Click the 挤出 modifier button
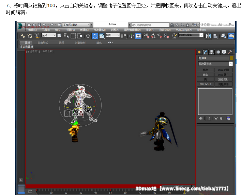242x195 pixels. (x=206, y=70)
